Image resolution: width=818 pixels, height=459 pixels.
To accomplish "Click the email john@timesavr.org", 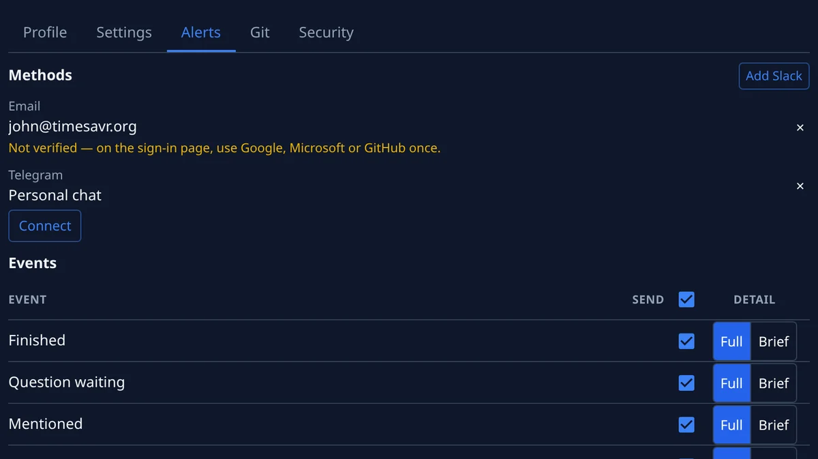I will 72,126.
